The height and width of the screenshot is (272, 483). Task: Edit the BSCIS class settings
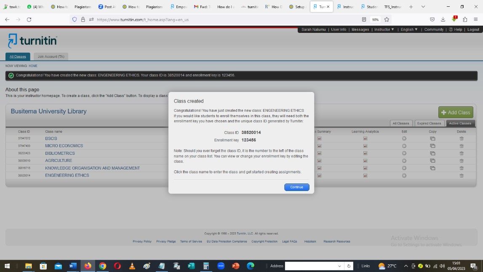pos(404,138)
